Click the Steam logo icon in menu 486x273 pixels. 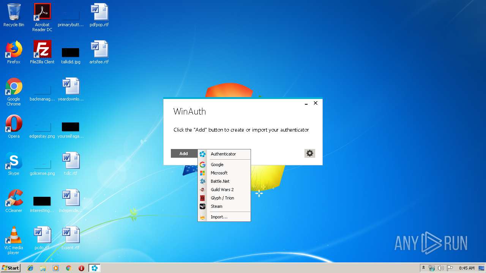pyautogui.click(x=202, y=206)
